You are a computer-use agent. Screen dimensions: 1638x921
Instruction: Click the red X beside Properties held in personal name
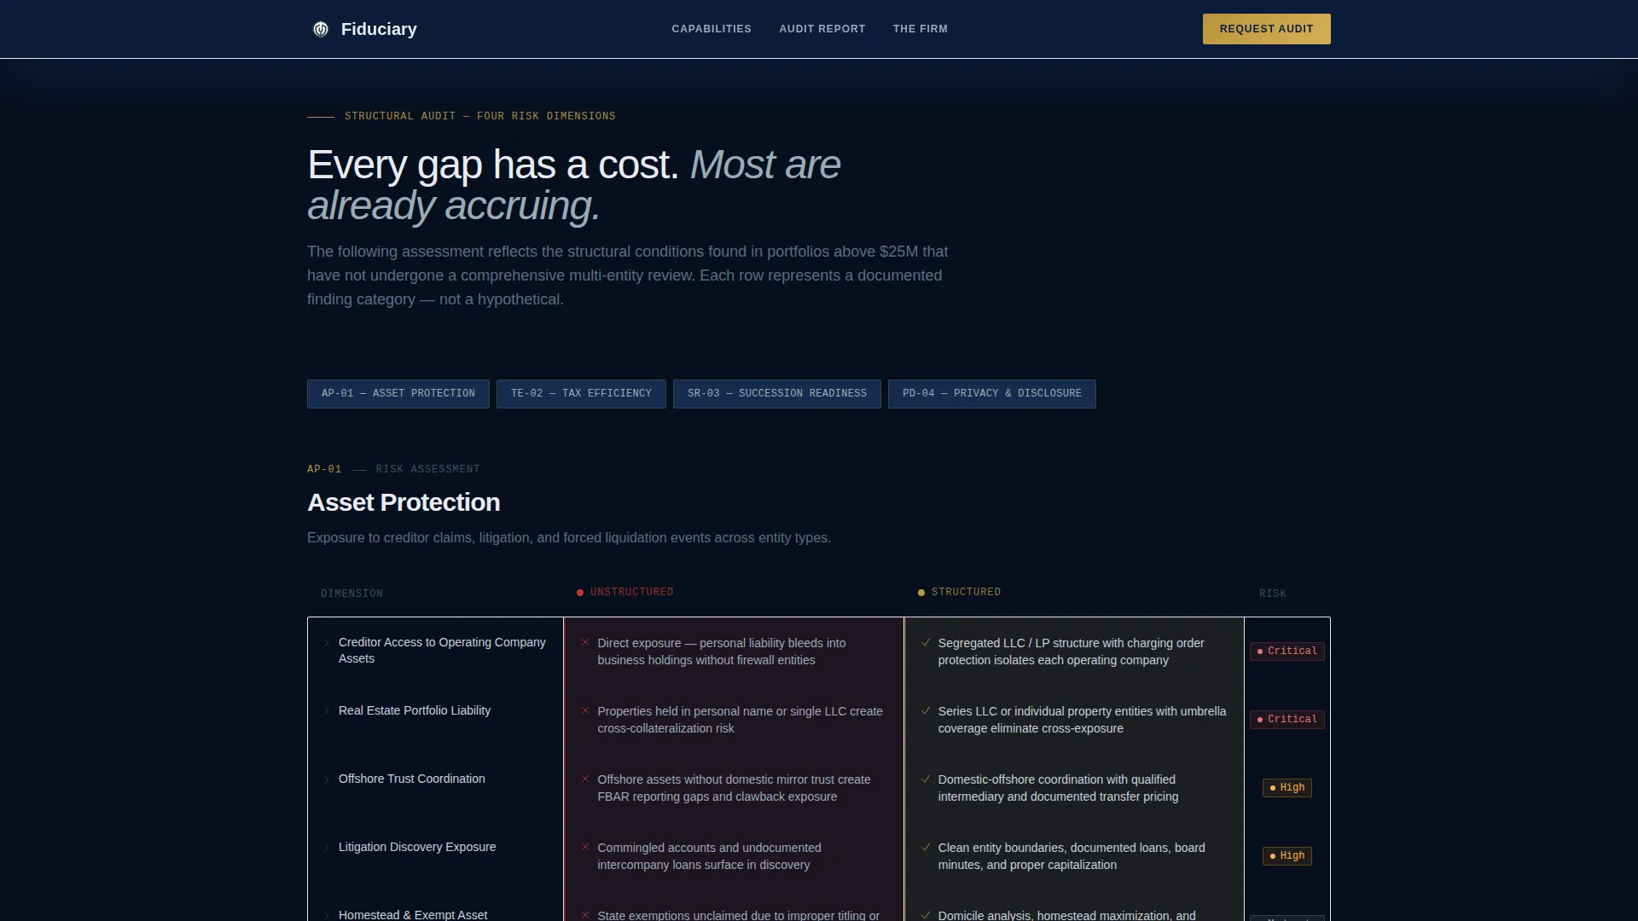[585, 710]
